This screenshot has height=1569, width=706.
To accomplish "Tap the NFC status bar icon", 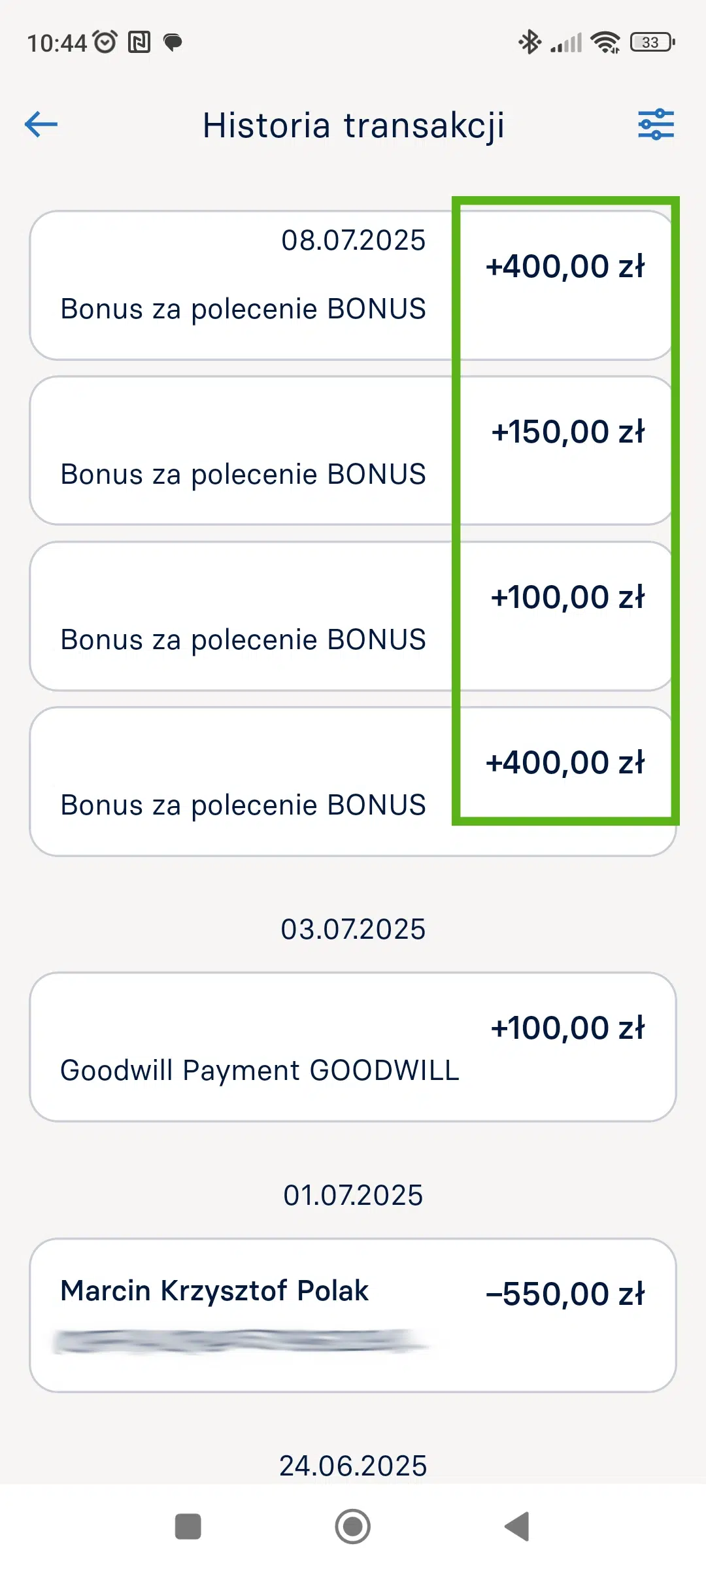I will pos(139,42).
